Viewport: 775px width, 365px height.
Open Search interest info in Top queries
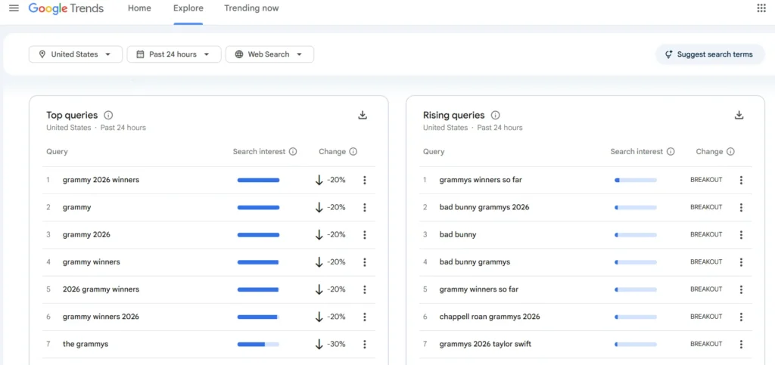pos(293,151)
